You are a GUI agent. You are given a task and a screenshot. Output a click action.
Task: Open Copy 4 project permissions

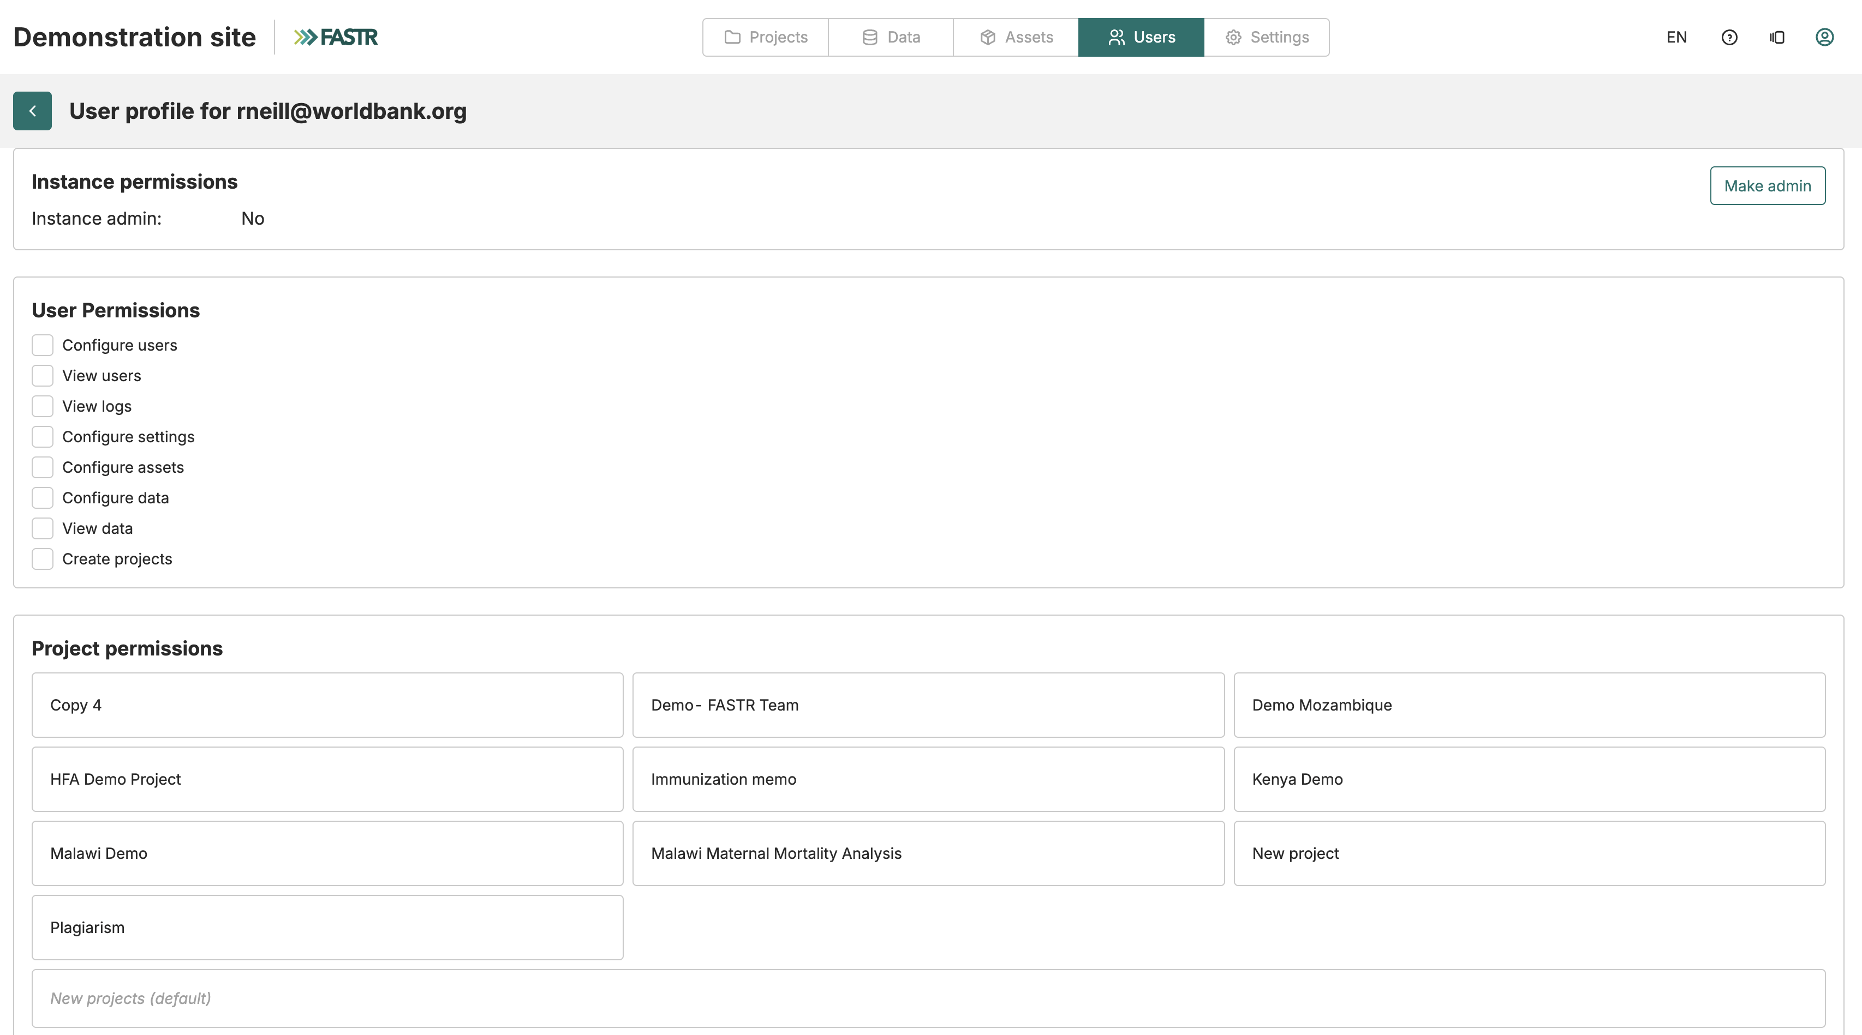point(327,705)
